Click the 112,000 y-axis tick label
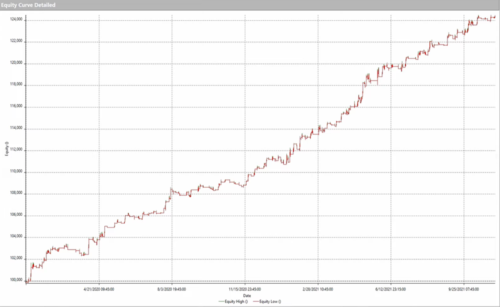Screen dimensions: 500x307 tap(15, 150)
